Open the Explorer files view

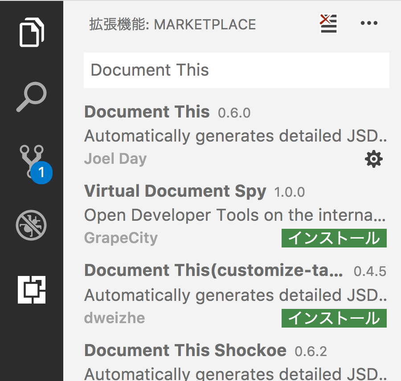tap(32, 32)
